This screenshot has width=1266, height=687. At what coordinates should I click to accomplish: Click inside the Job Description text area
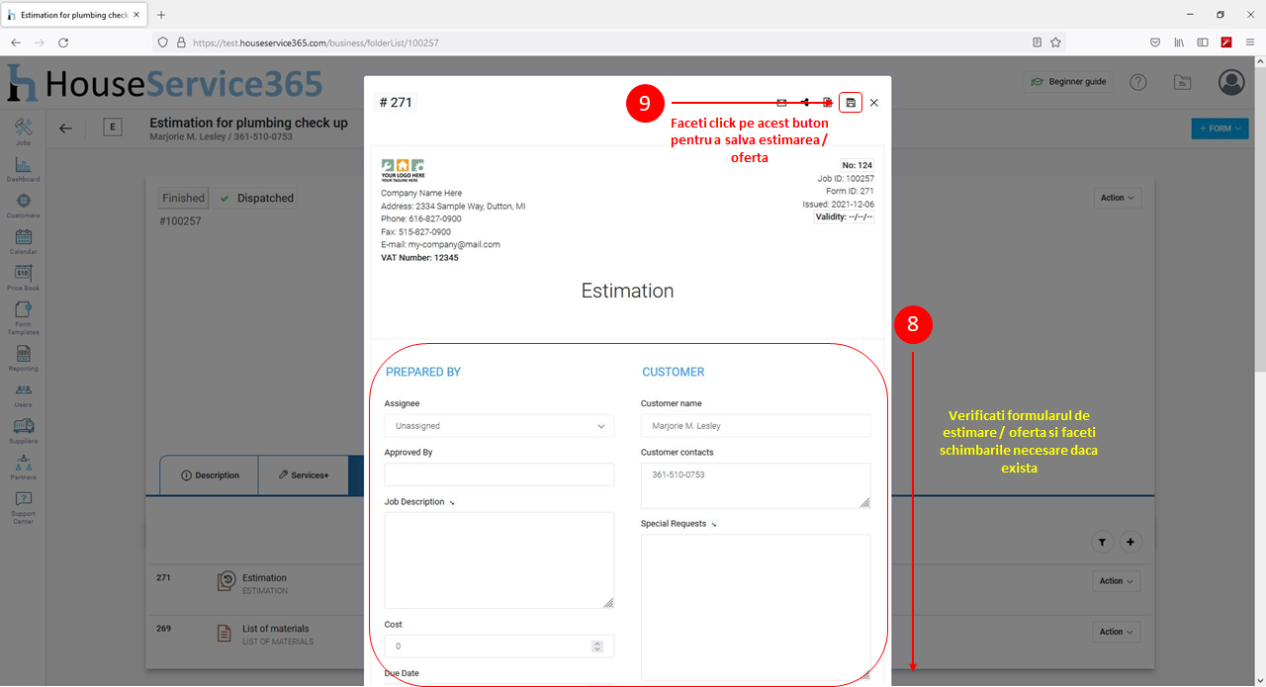click(498, 559)
